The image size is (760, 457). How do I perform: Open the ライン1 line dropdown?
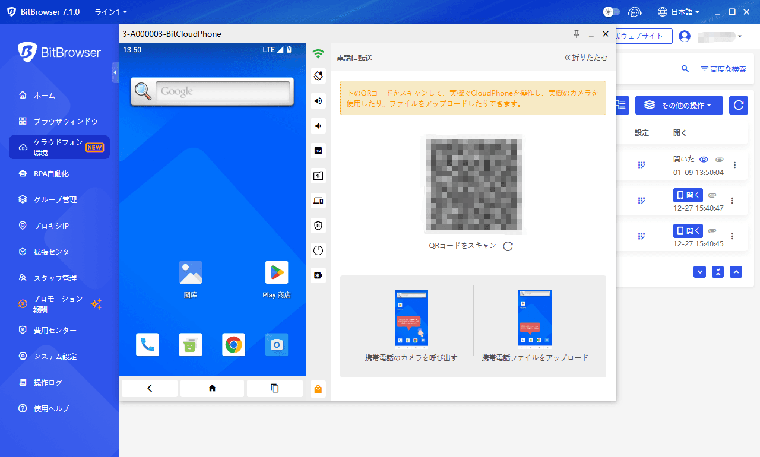(x=110, y=12)
